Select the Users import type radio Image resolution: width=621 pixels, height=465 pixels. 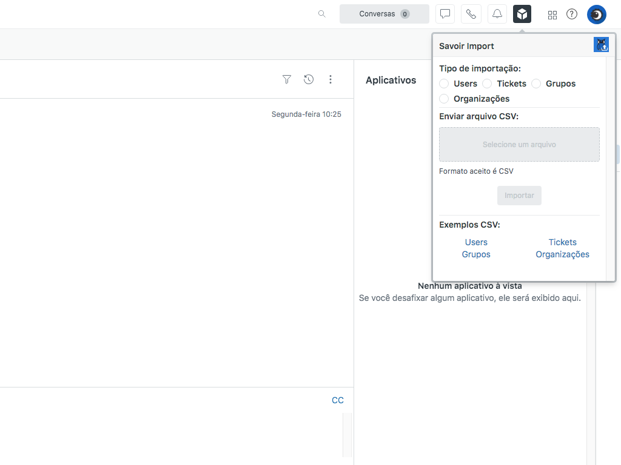pyautogui.click(x=445, y=84)
